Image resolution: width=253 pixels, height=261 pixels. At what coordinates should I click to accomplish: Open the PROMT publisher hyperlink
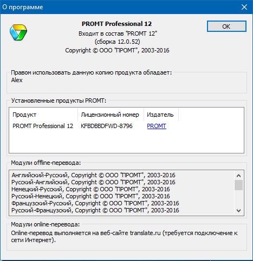coord(157,126)
